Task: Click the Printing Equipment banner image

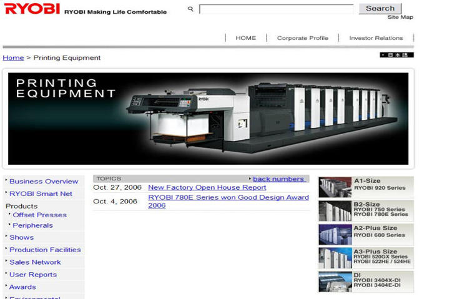Action: coord(209,119)
